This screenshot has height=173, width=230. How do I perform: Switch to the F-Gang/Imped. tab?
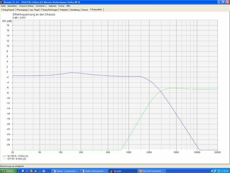pyautogui.click(x=8, y=10)
